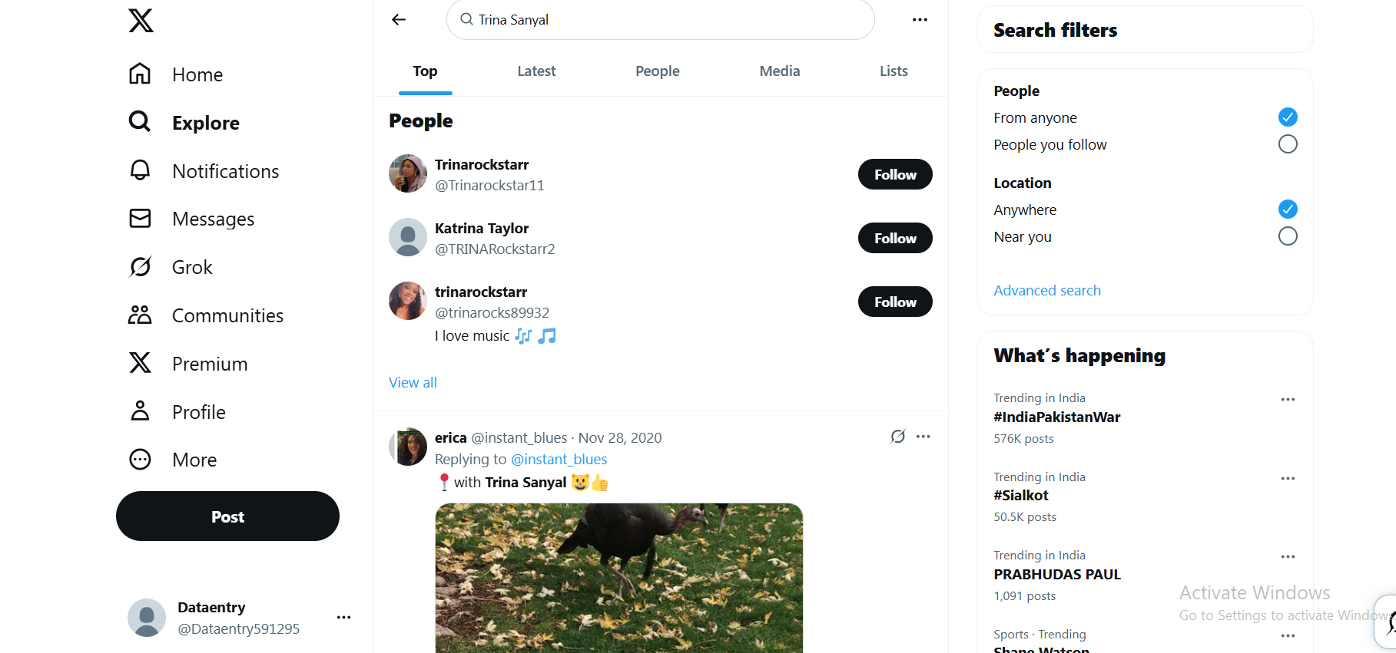The image size is (1396, 653).
Task: Open more options for #IndiaPakistanWar trend
Action: coord(1288,399)
